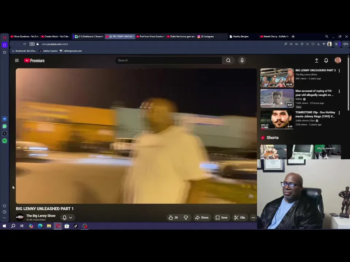
Task: Open Adobe Express bookmark
Action: (48, 51)
